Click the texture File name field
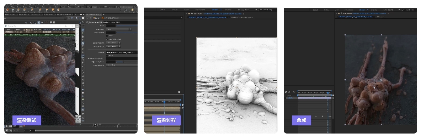This screenshot has width=421, height=136. (x=122, y=52)
